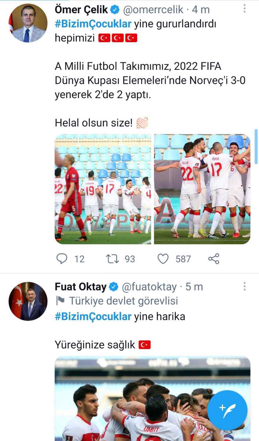Open right match photo of celebrating players
This screenshot has height=441, width=259.
tap(202, 189)
